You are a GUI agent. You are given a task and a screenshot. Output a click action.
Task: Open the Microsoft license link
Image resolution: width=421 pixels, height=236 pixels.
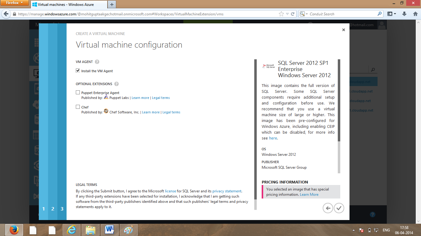tap(170, 191)
